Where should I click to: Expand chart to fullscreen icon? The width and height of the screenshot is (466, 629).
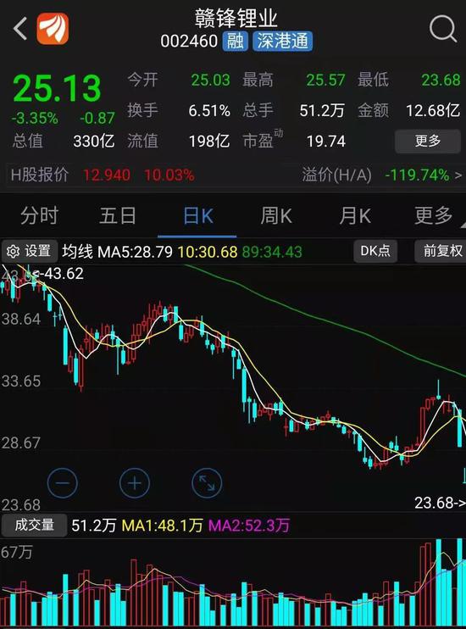pyautogui.click(x=207, y=482)
